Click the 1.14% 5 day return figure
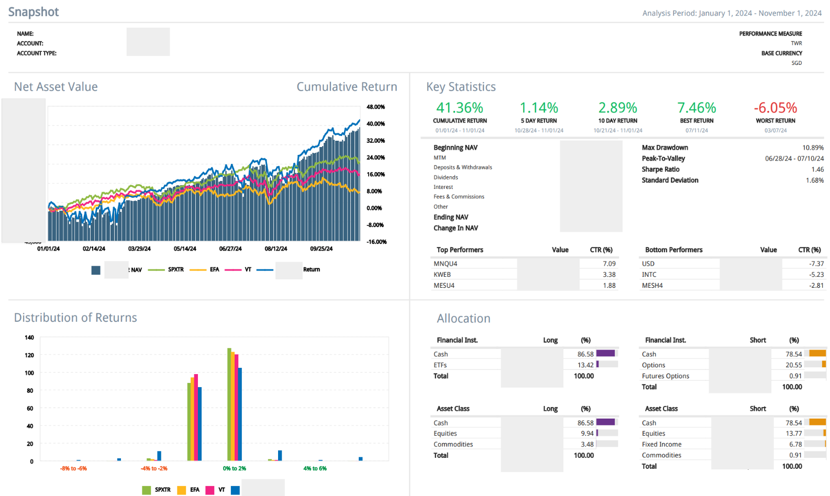 point(539,108)
